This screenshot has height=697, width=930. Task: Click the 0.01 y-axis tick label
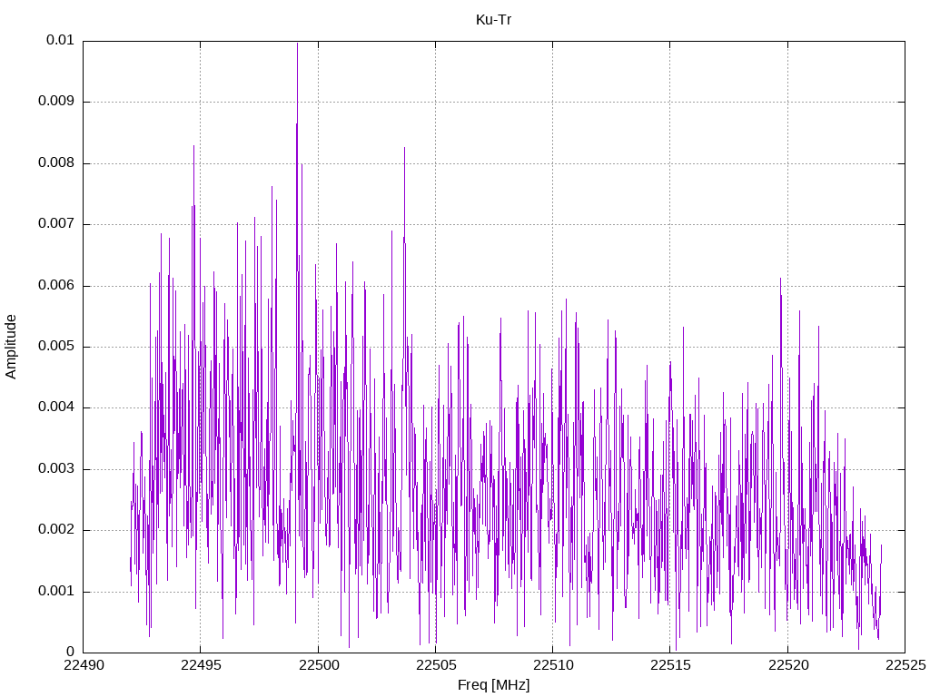pyautogui.click(x=60, y=40)
